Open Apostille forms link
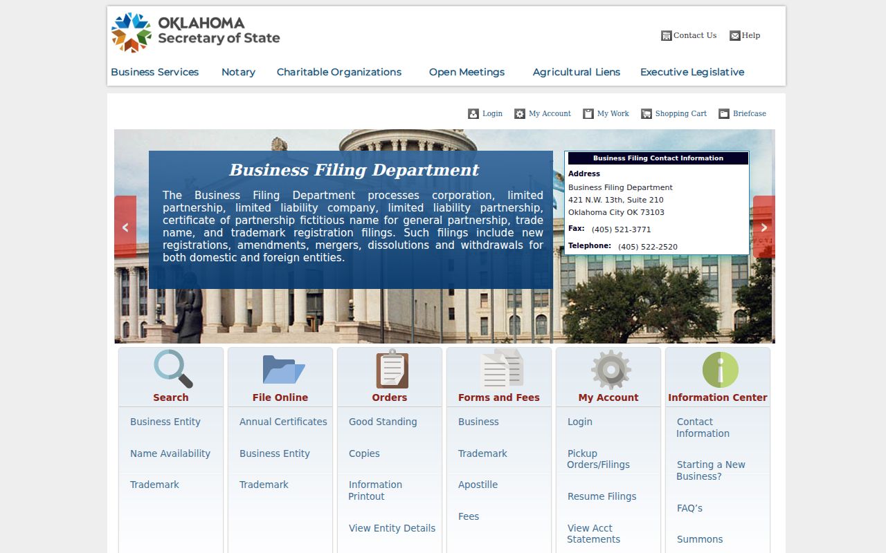The width and height of the screenshot is (886, 553). (478, 485)
